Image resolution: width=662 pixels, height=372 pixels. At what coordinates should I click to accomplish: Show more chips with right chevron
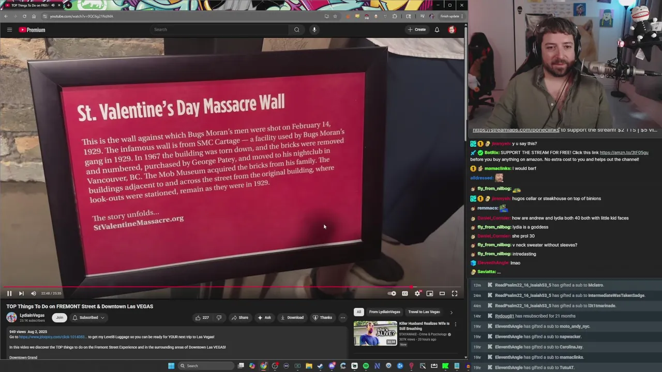pos(451,312)
